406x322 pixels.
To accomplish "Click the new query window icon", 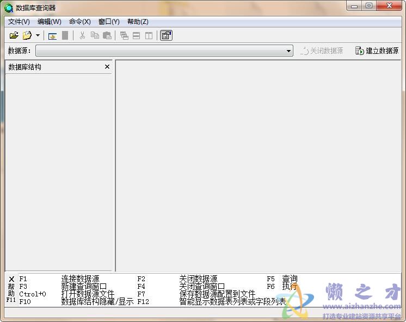I will tap(53, 36).
